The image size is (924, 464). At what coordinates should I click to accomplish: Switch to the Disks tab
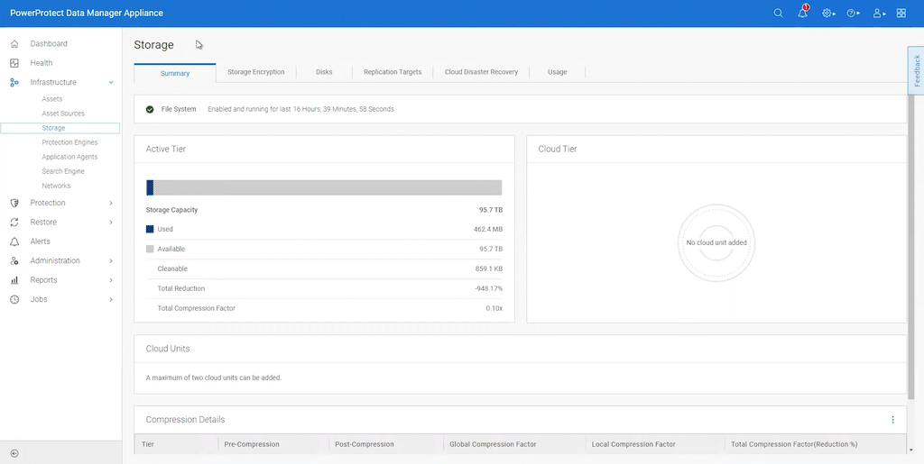(324, 72)
